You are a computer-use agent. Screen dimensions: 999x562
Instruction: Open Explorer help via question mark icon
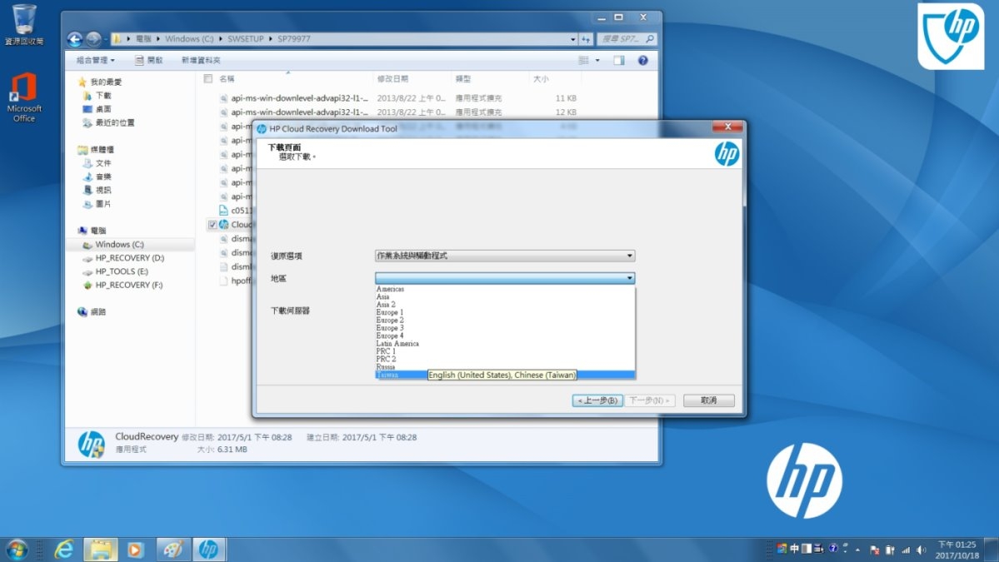[x=643, y=61]
